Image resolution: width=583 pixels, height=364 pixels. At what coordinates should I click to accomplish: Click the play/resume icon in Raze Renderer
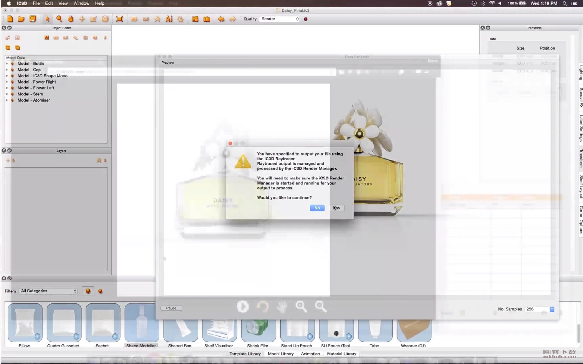[x=243, y=307]
